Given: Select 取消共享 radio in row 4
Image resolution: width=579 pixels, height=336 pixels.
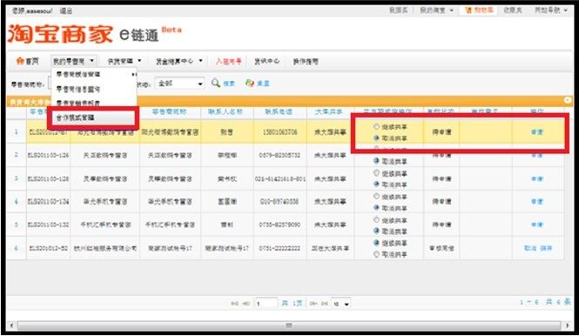Looking at the screenshot, I should pyautogui.click(x=376, y=207).
